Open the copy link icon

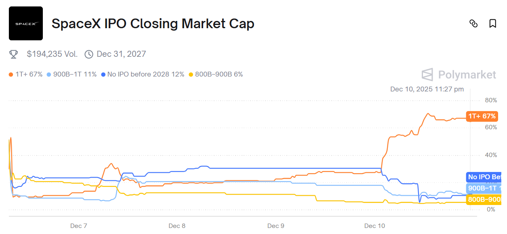(474, 24)
